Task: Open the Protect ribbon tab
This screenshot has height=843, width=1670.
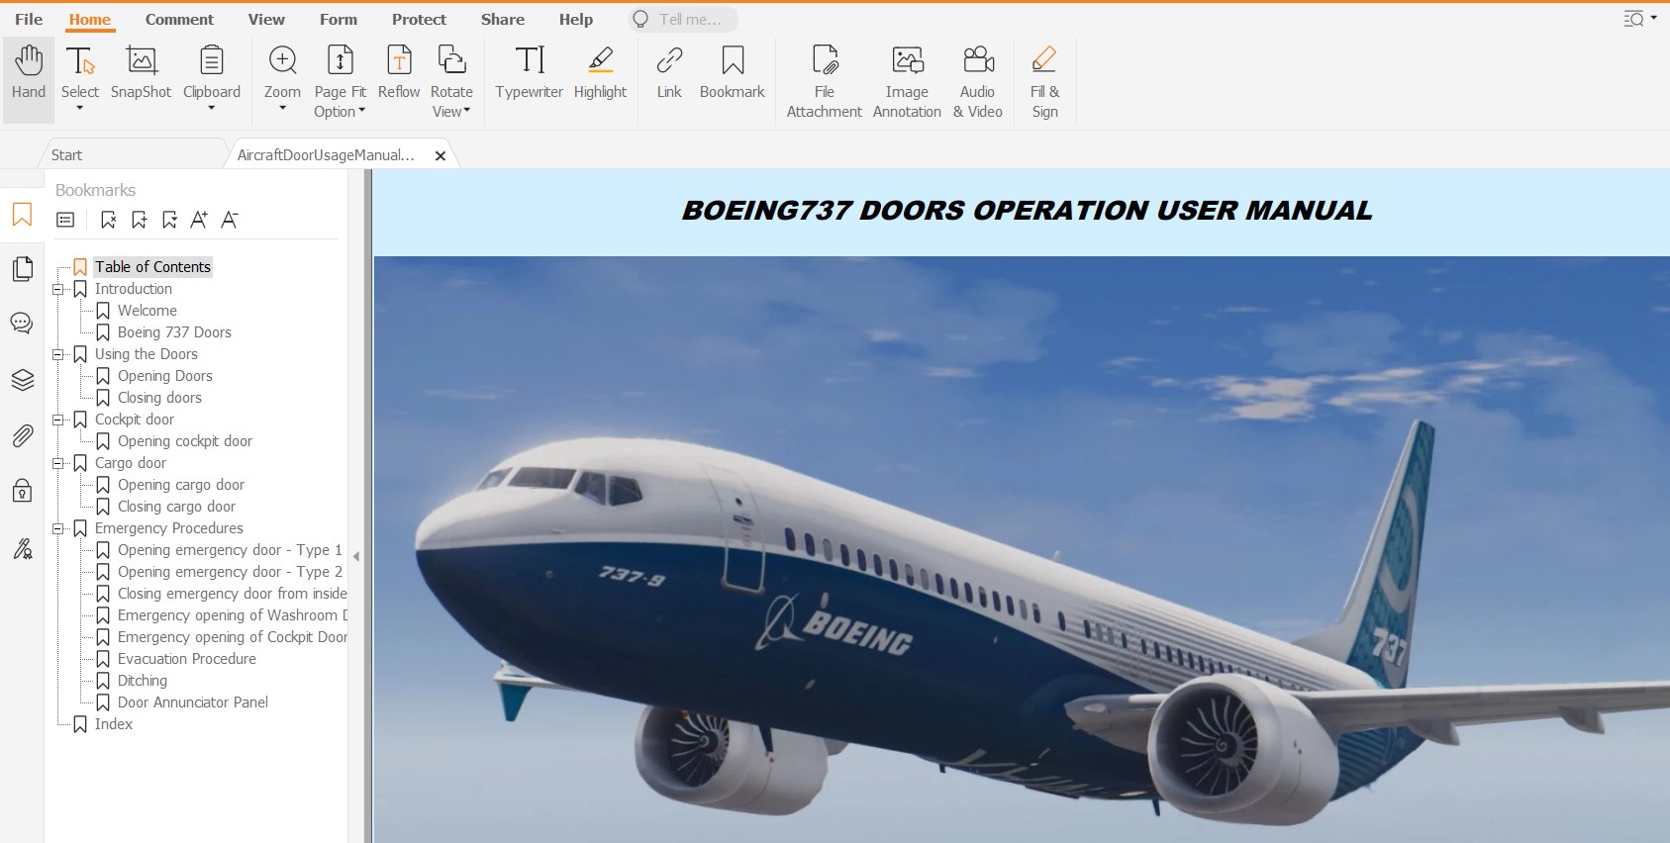Action: pos(419,19)
